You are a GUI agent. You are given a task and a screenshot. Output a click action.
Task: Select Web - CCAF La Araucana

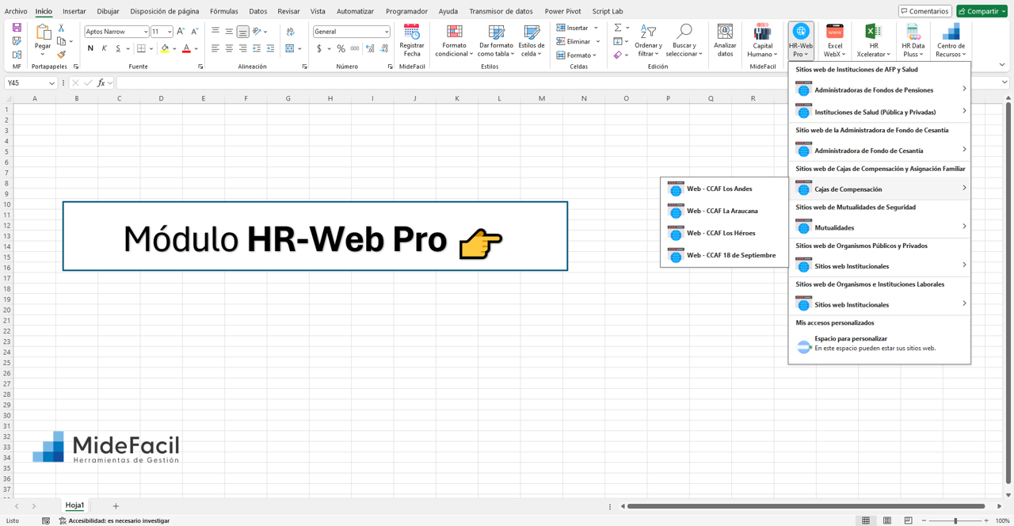pos(724,211)
